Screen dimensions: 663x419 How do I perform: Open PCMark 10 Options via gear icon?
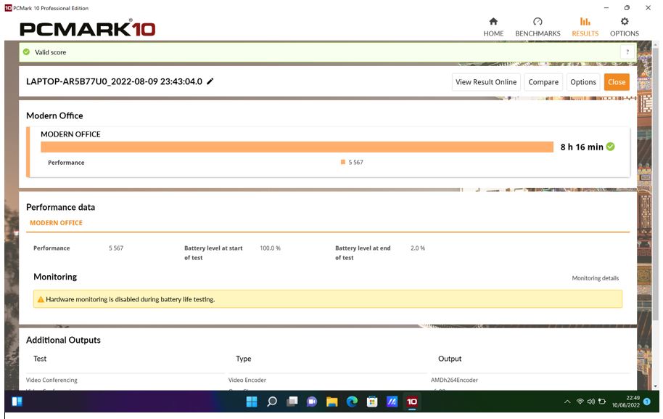coord(624,26)
